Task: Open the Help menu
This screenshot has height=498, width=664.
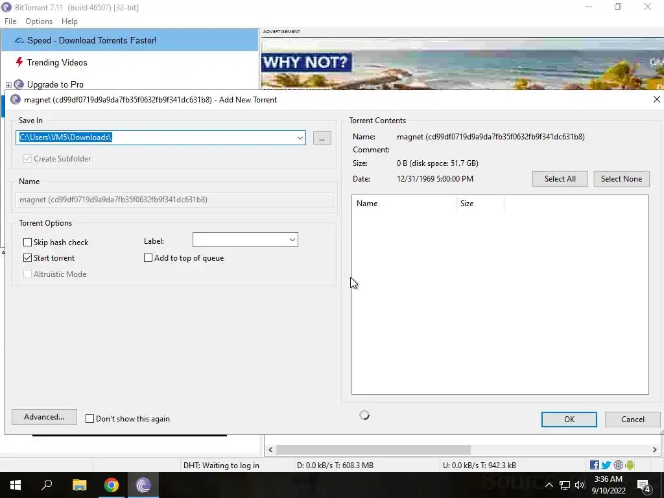Action: [69, 21]
